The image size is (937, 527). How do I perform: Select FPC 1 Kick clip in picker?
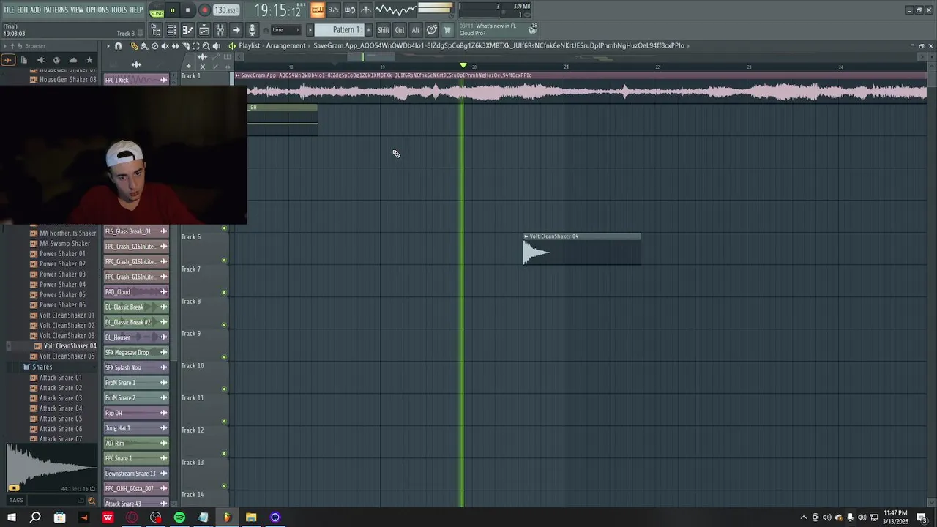pos(136,80)
